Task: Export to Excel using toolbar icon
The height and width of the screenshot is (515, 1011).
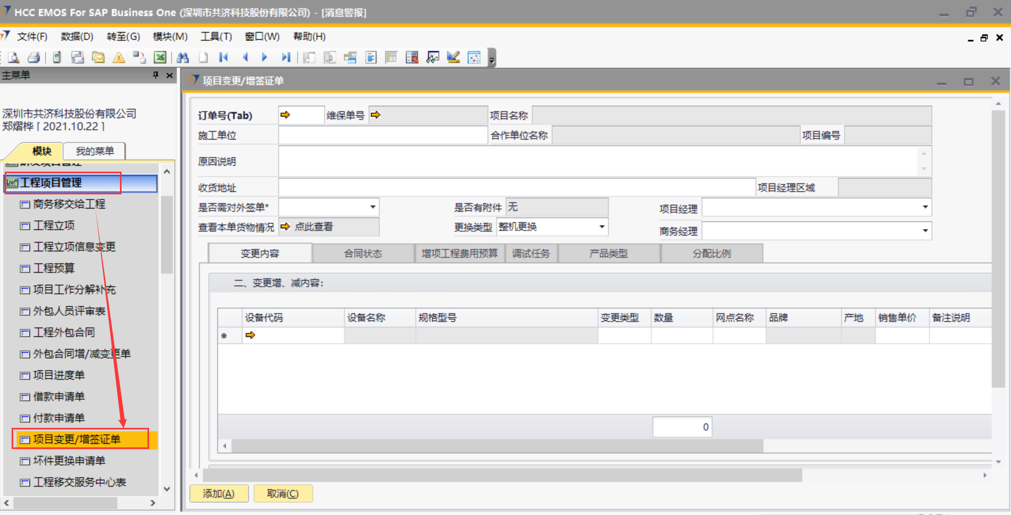Action: click(x=160, y=58)
